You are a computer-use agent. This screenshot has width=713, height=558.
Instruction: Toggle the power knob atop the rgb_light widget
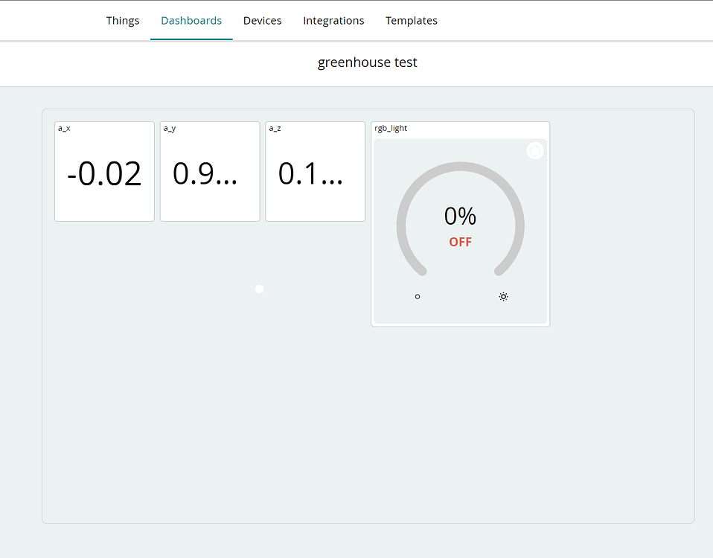534,150
